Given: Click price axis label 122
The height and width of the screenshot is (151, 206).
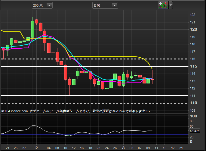Looking at the screenshot, I should pos(192,15).
